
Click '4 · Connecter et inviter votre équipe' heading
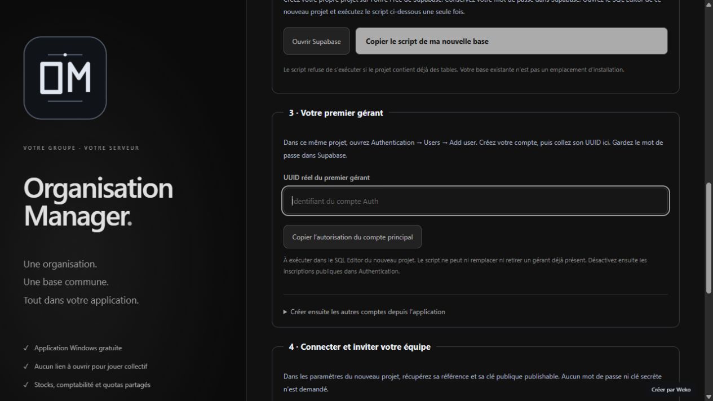360,347
